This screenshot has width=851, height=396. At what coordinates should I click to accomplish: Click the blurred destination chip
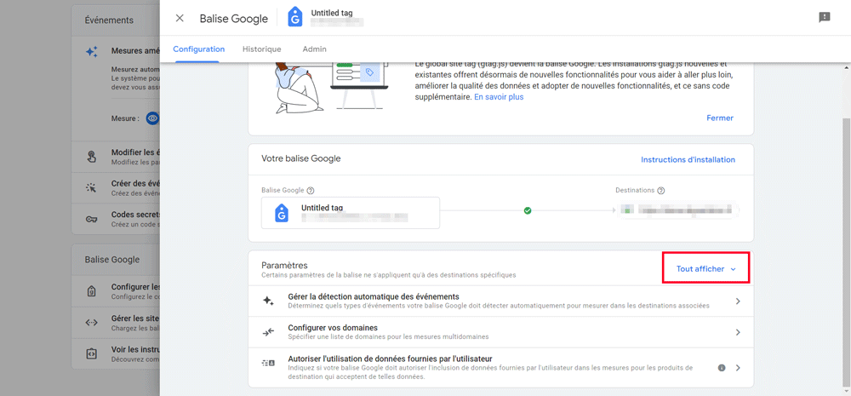[x=677, y=209]
